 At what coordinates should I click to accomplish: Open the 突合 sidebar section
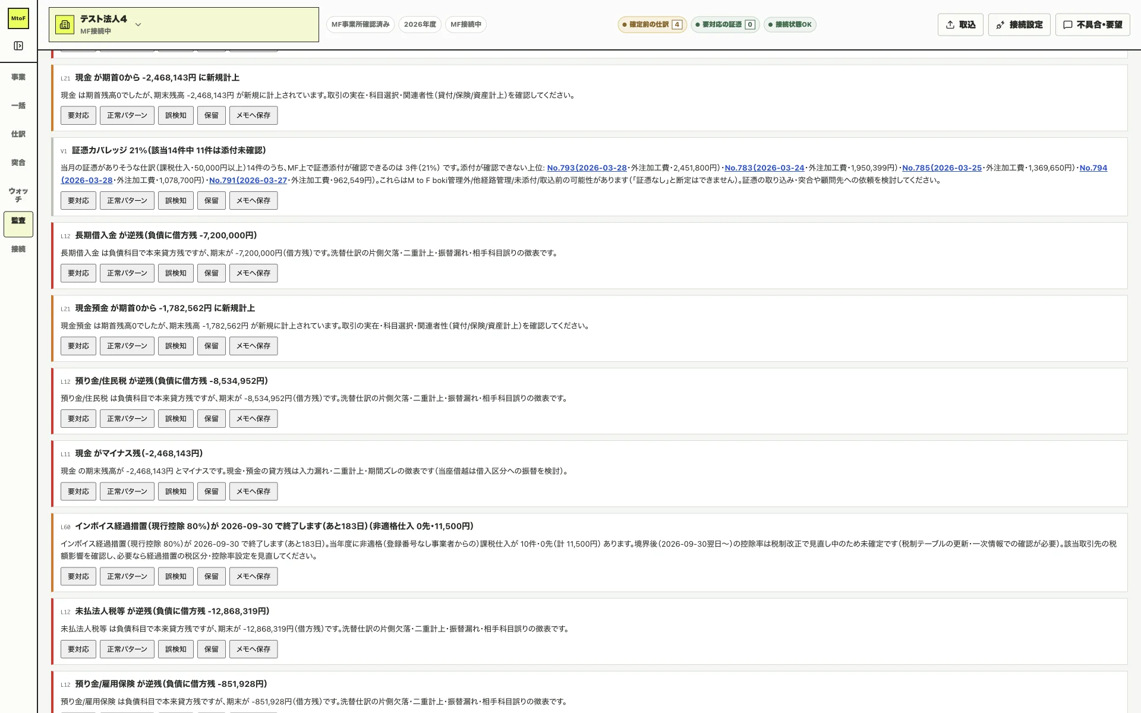point(18,162)
